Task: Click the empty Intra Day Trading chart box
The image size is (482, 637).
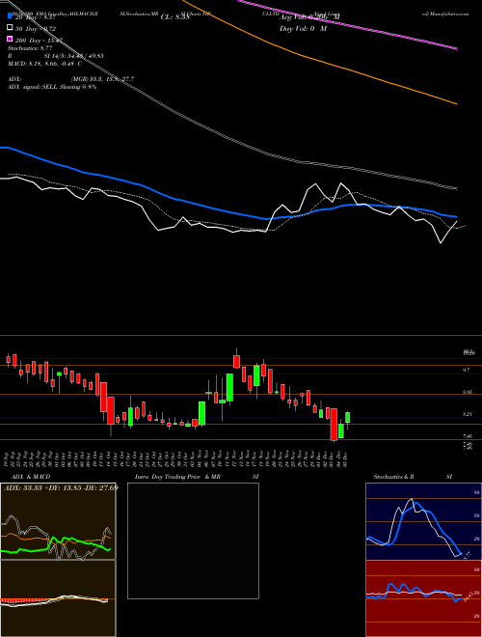Action: (x=193, y=540)
